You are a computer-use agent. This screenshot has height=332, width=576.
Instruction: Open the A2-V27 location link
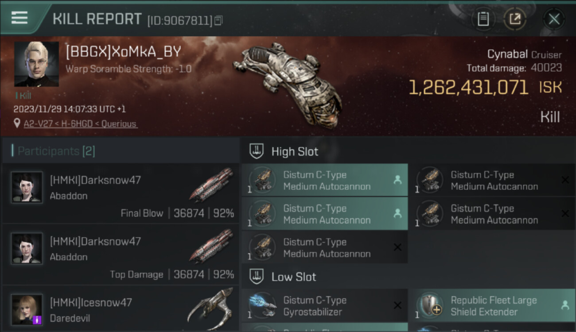(80, 124)
